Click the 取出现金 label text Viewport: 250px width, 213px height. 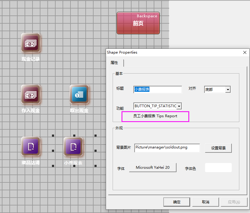coord(79,111)
